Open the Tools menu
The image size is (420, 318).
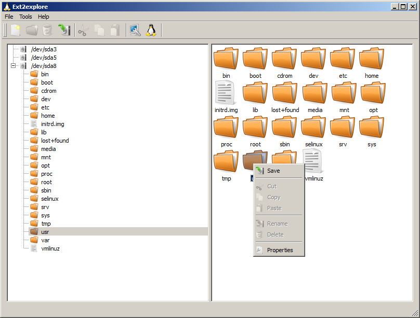[25, 17]
